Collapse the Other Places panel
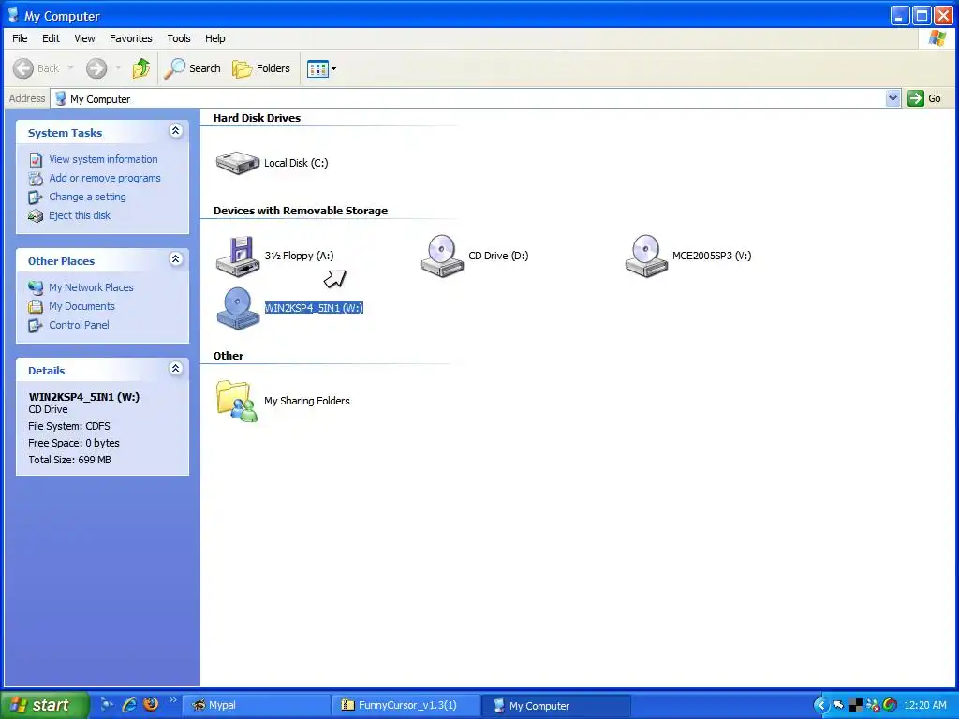 click(175, 259)
